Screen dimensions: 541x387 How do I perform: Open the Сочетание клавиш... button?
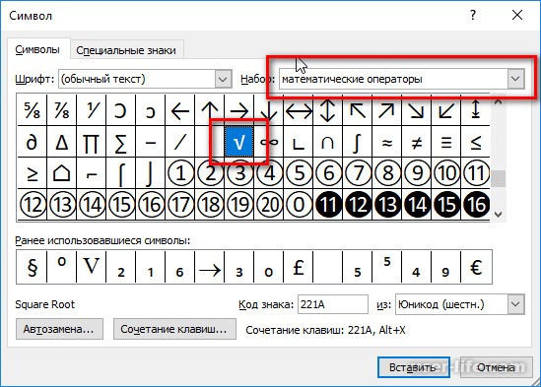pos(174,329)
